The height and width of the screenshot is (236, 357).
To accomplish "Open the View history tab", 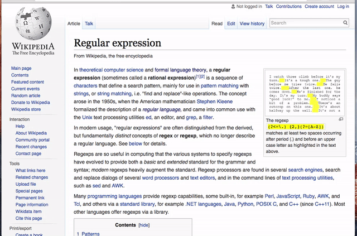I will coord(252,23).
